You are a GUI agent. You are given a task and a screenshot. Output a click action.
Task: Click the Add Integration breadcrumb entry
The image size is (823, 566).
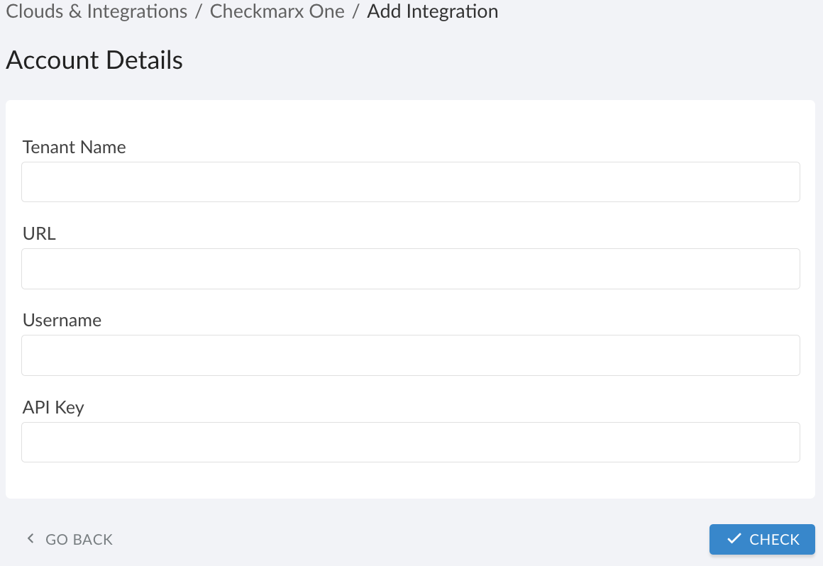tap(432, 11)
